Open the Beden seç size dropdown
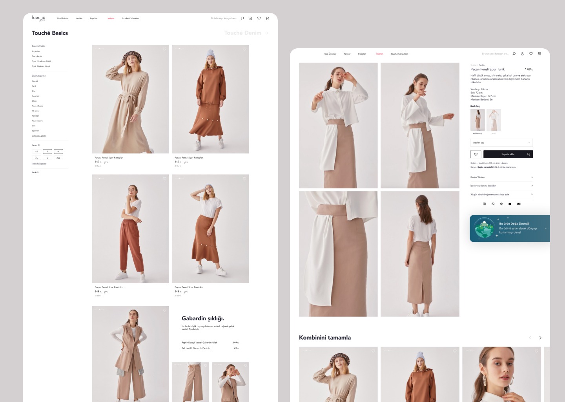 pos(501,143)
